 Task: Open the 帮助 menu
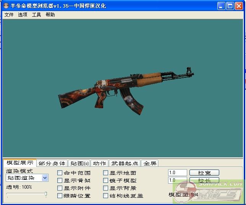click(50, 15)
